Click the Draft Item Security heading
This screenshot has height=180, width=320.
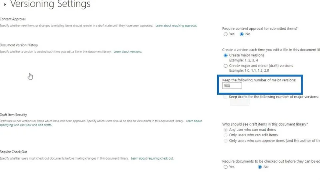pos(14,115)
